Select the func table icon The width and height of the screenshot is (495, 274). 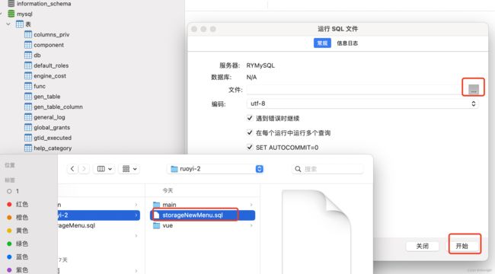[x=28, y=86]
